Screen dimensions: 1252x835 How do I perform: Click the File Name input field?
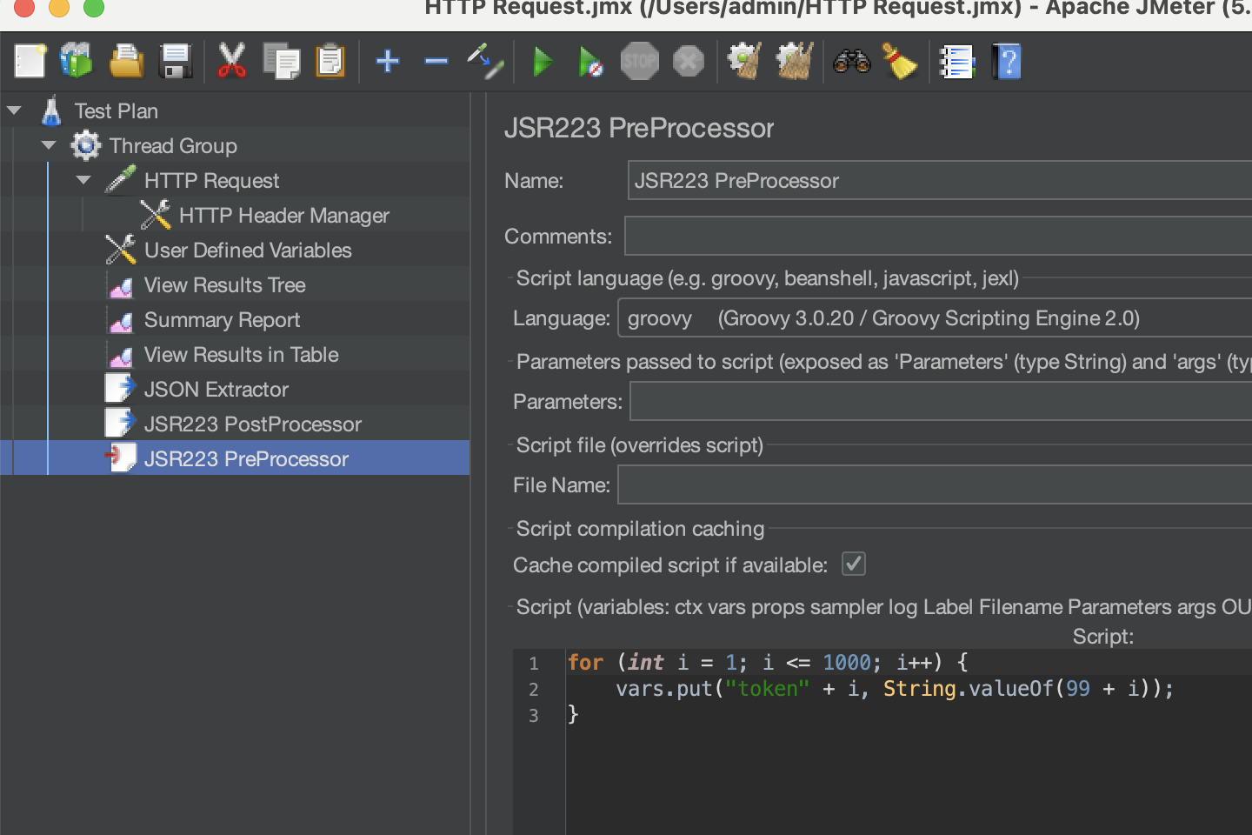[x=935, y=484]
